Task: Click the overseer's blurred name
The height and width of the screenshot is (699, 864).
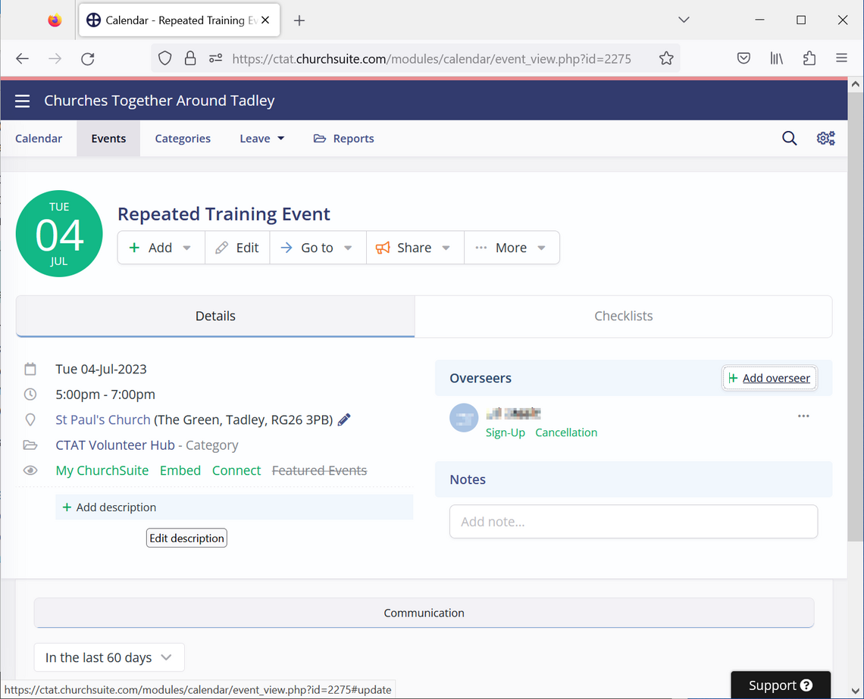Action: tap(513, 413)
